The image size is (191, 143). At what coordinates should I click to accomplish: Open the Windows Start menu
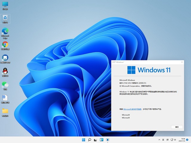tap(83, 140)
